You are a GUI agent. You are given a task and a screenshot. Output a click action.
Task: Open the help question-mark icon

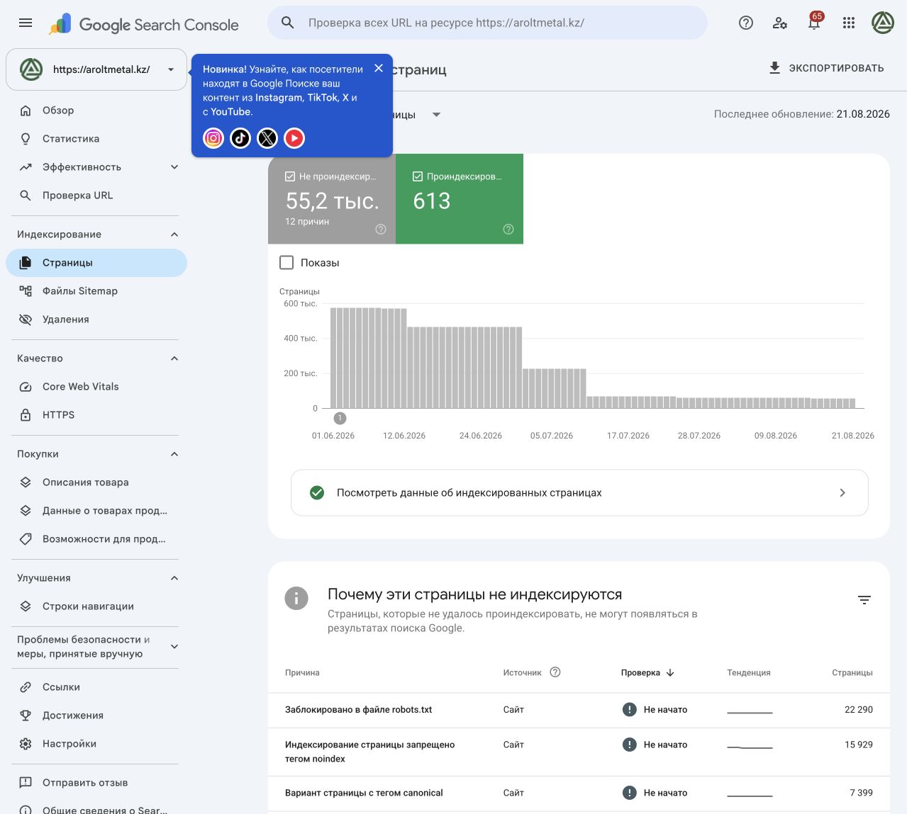[746, 23]
